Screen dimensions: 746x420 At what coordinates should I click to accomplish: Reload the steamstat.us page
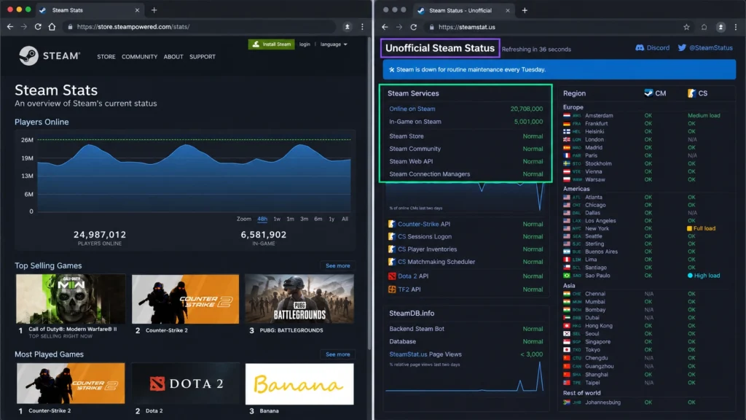click(414, 27)
